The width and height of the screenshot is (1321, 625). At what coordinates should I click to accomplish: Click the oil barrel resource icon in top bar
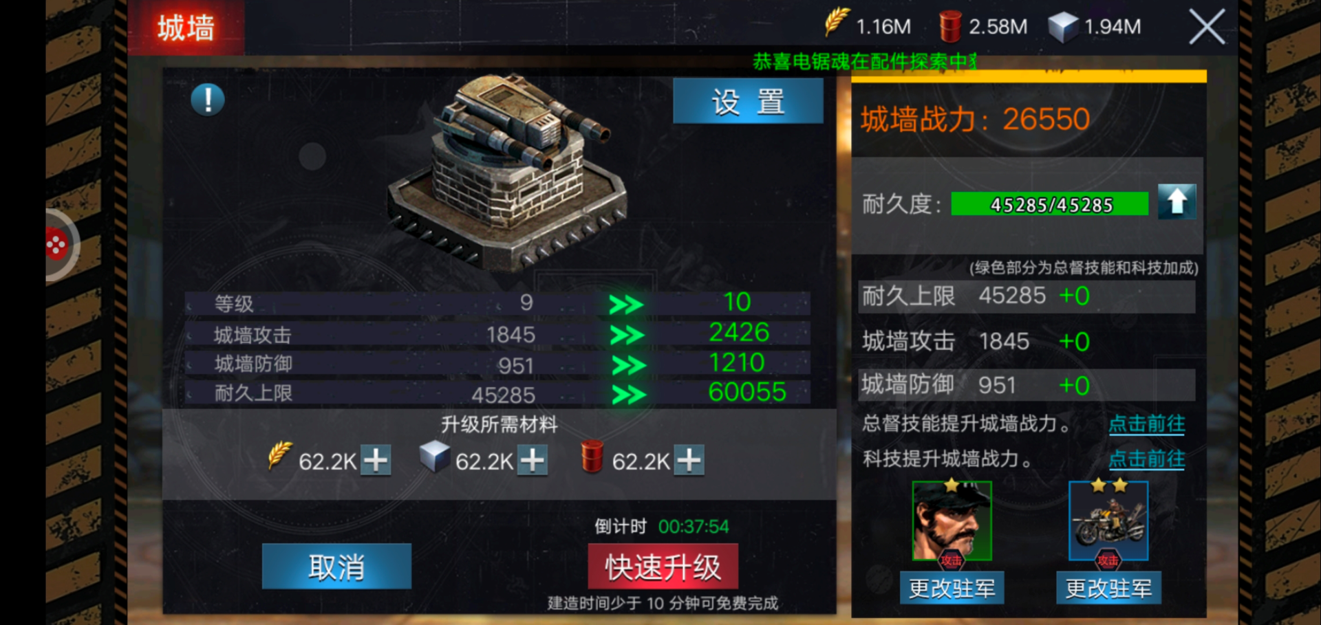click(949, 26)
